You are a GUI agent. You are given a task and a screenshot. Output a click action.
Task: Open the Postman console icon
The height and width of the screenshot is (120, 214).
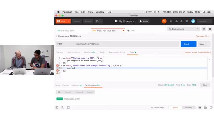[68, 107]
